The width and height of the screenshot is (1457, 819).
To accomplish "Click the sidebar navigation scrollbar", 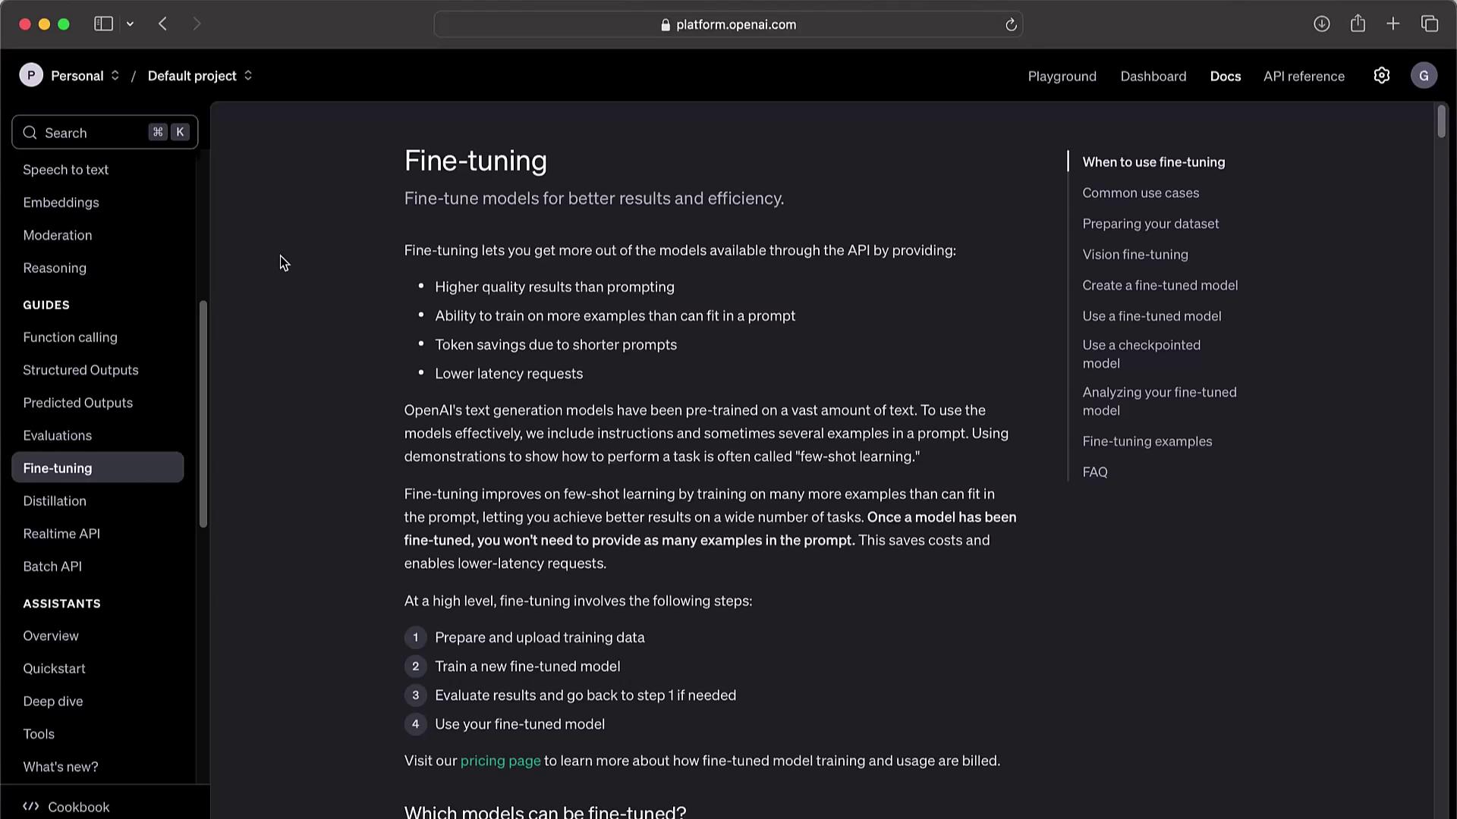I will tap(203, 413).
